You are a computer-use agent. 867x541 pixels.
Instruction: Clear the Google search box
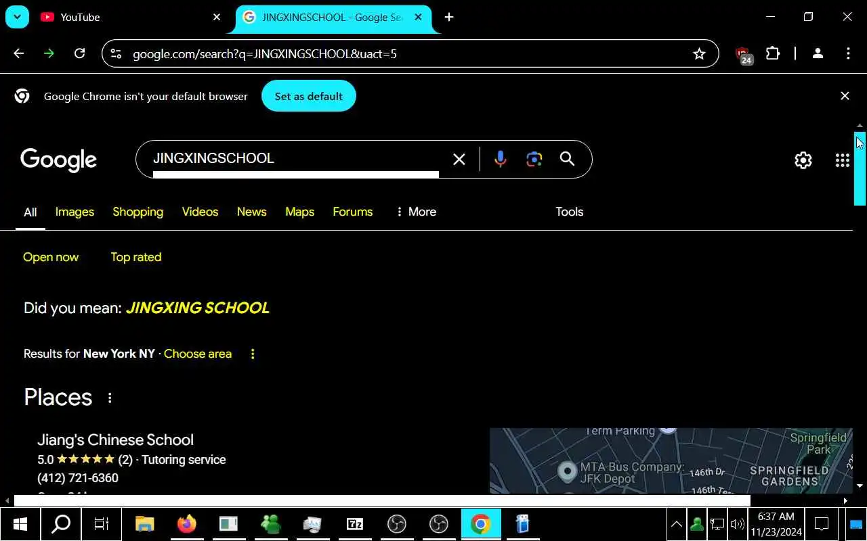pyautogui.click(x=459, y=159)
